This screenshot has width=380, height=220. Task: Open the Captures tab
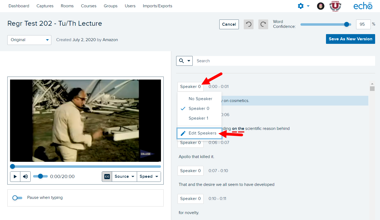click(45, 6)
